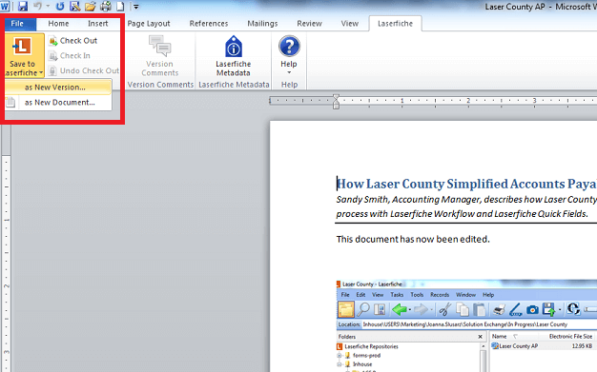Select the Laserfiche ribbon tab
The height and width of the screenshot is (372, 597).
click(x=395, y=24)
